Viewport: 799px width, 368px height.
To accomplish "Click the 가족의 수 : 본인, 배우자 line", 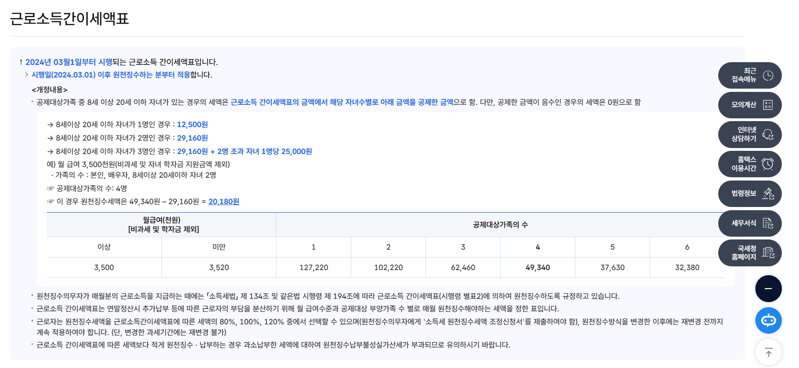I will tap(134, 175).
